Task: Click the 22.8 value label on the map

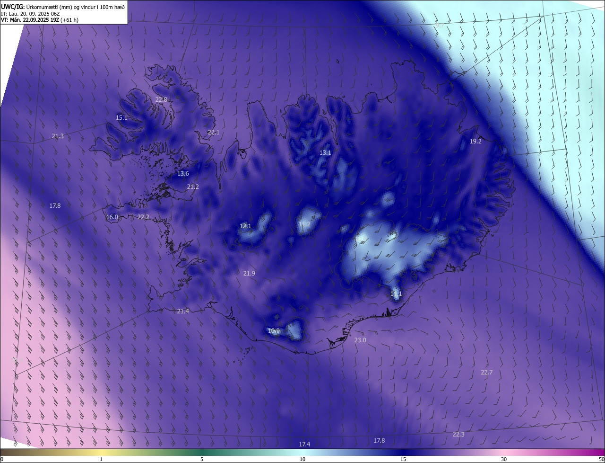Action: coord(161,100)
